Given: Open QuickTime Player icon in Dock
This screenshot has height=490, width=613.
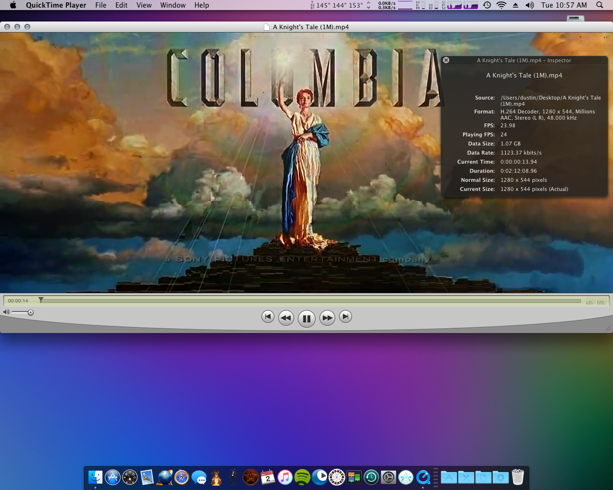Looking at the screenshot, I should pyautogui.click(x=423, y=477).
